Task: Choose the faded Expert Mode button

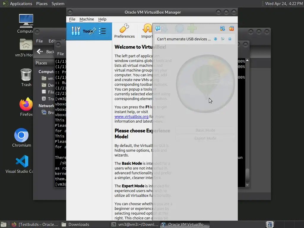Action: click(205, 138)
